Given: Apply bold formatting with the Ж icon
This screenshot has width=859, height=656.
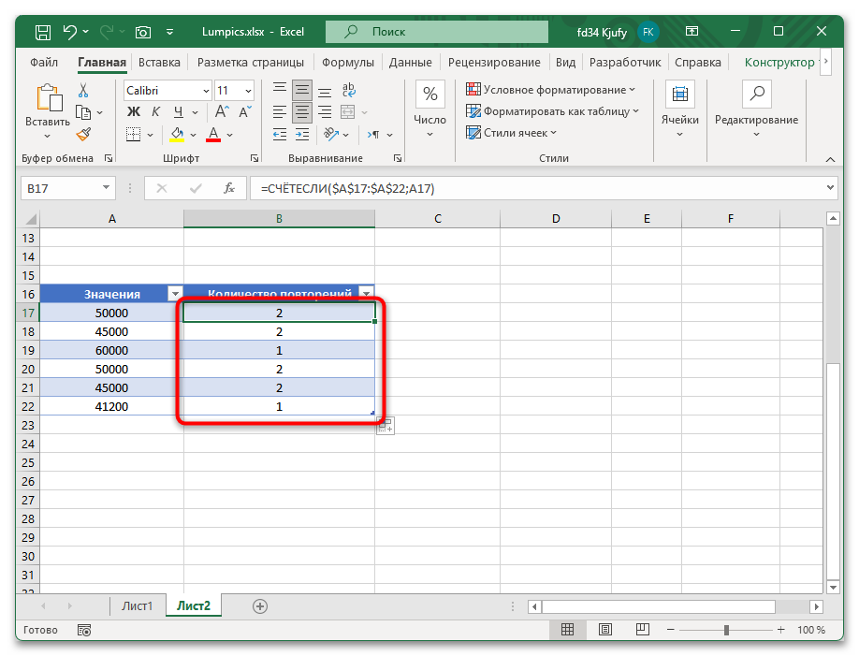Looking at the screenshot, I should [132, 111].
